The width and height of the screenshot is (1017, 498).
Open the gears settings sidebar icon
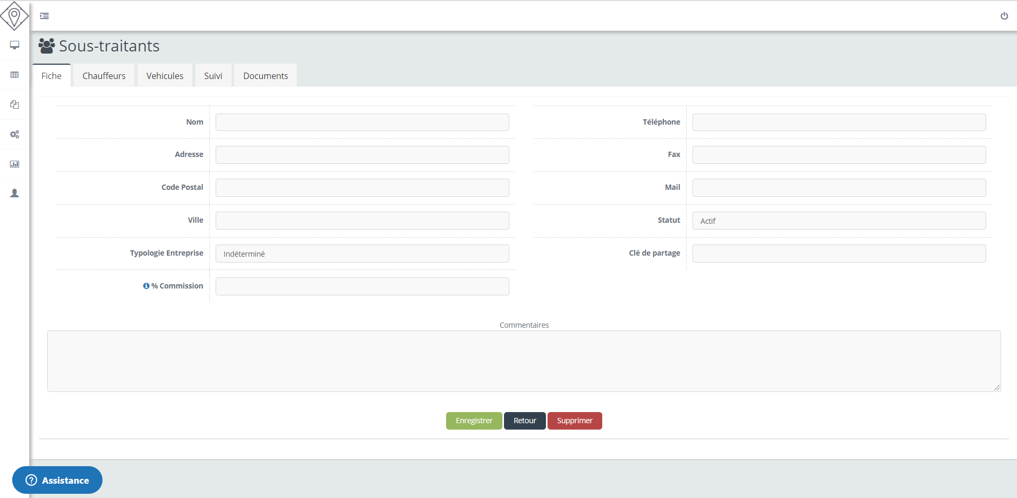point(15,134)
